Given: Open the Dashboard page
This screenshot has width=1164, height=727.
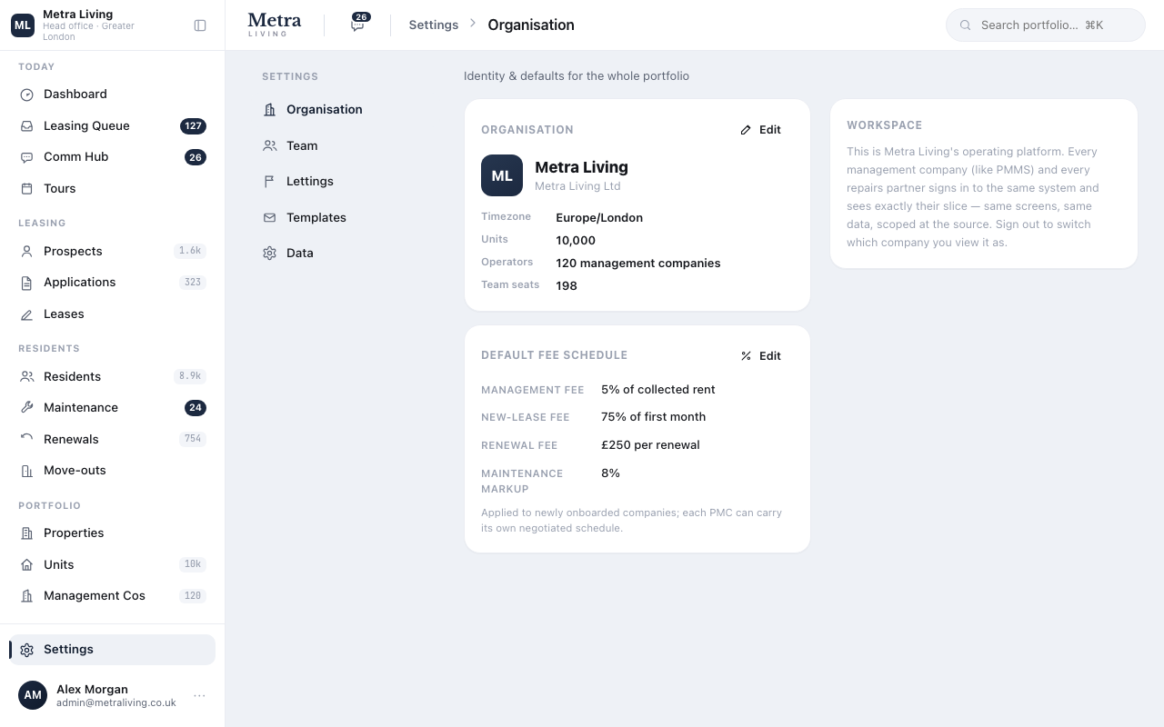Looking at the screenshot, I should tap(113, 95).
